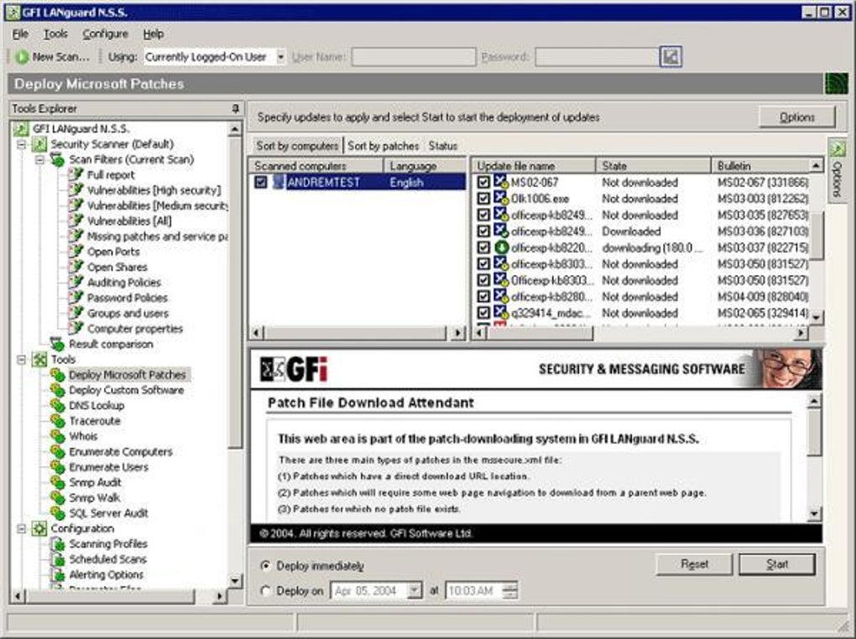Open the File menu
The image size is (856, 639).
click(20, 34)
